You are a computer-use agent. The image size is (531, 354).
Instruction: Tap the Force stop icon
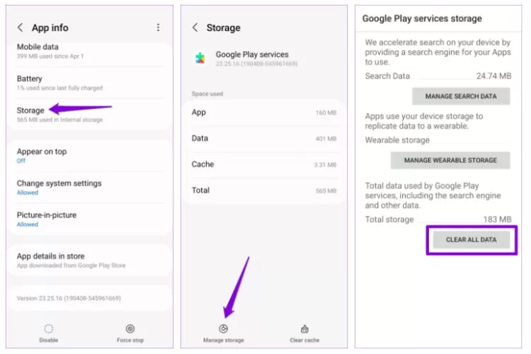(x=130, y=329)
